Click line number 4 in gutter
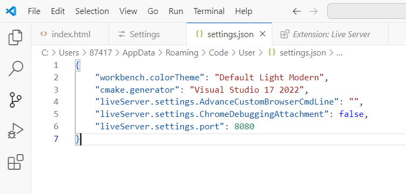406x194 pixels. tap(56, 102)
